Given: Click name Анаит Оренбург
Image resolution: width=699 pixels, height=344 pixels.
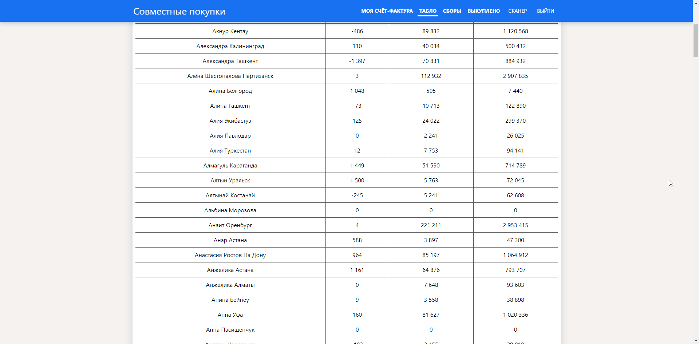Looking at the screenshot, I should (230, 225).
